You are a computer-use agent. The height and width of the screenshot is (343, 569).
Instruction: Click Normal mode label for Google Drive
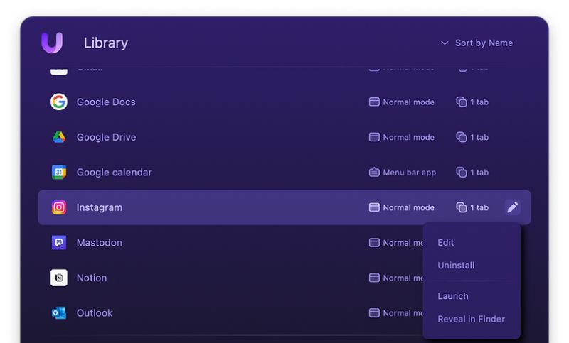pos(408,137)
